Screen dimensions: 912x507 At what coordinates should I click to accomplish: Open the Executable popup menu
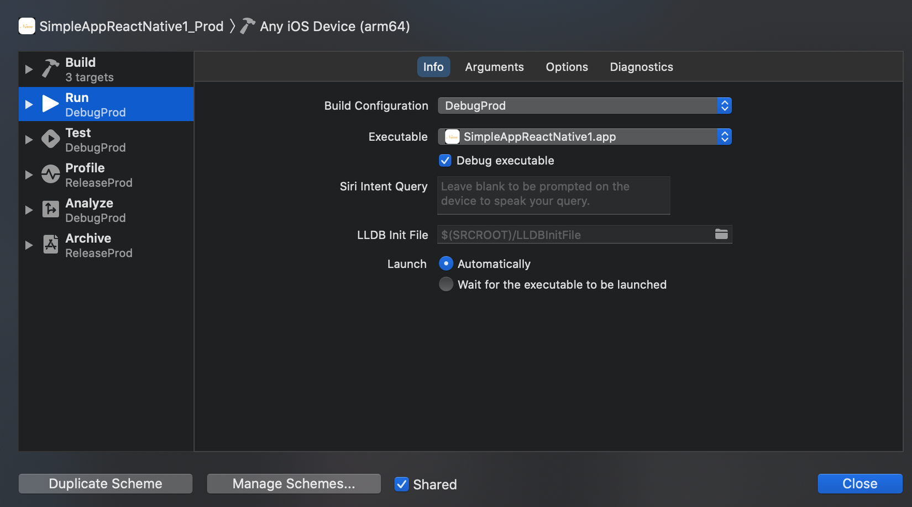pos(584,136)
